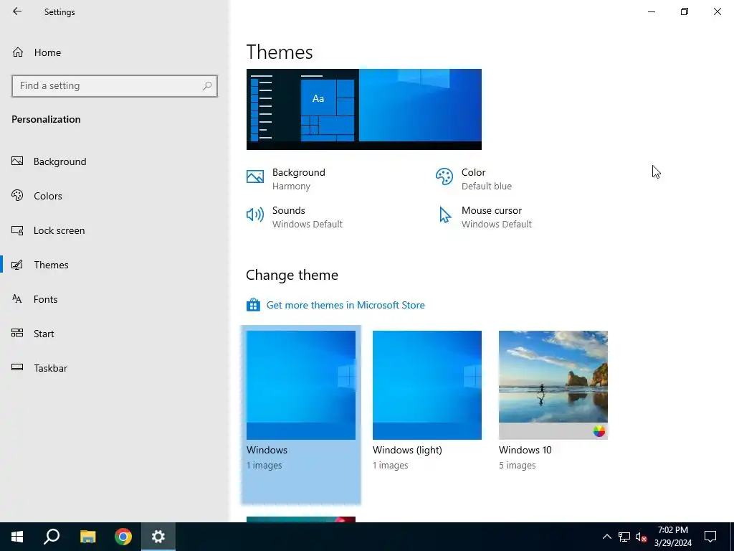Click the sounds speaker icon
This screenshot has width=734, height=551.
[255, 215]
